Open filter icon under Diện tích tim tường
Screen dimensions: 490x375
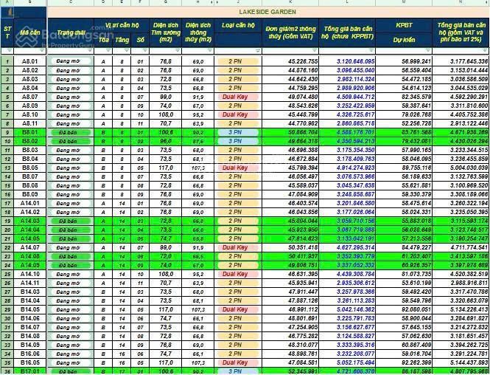pyautogui.click(x=176, y=51)
